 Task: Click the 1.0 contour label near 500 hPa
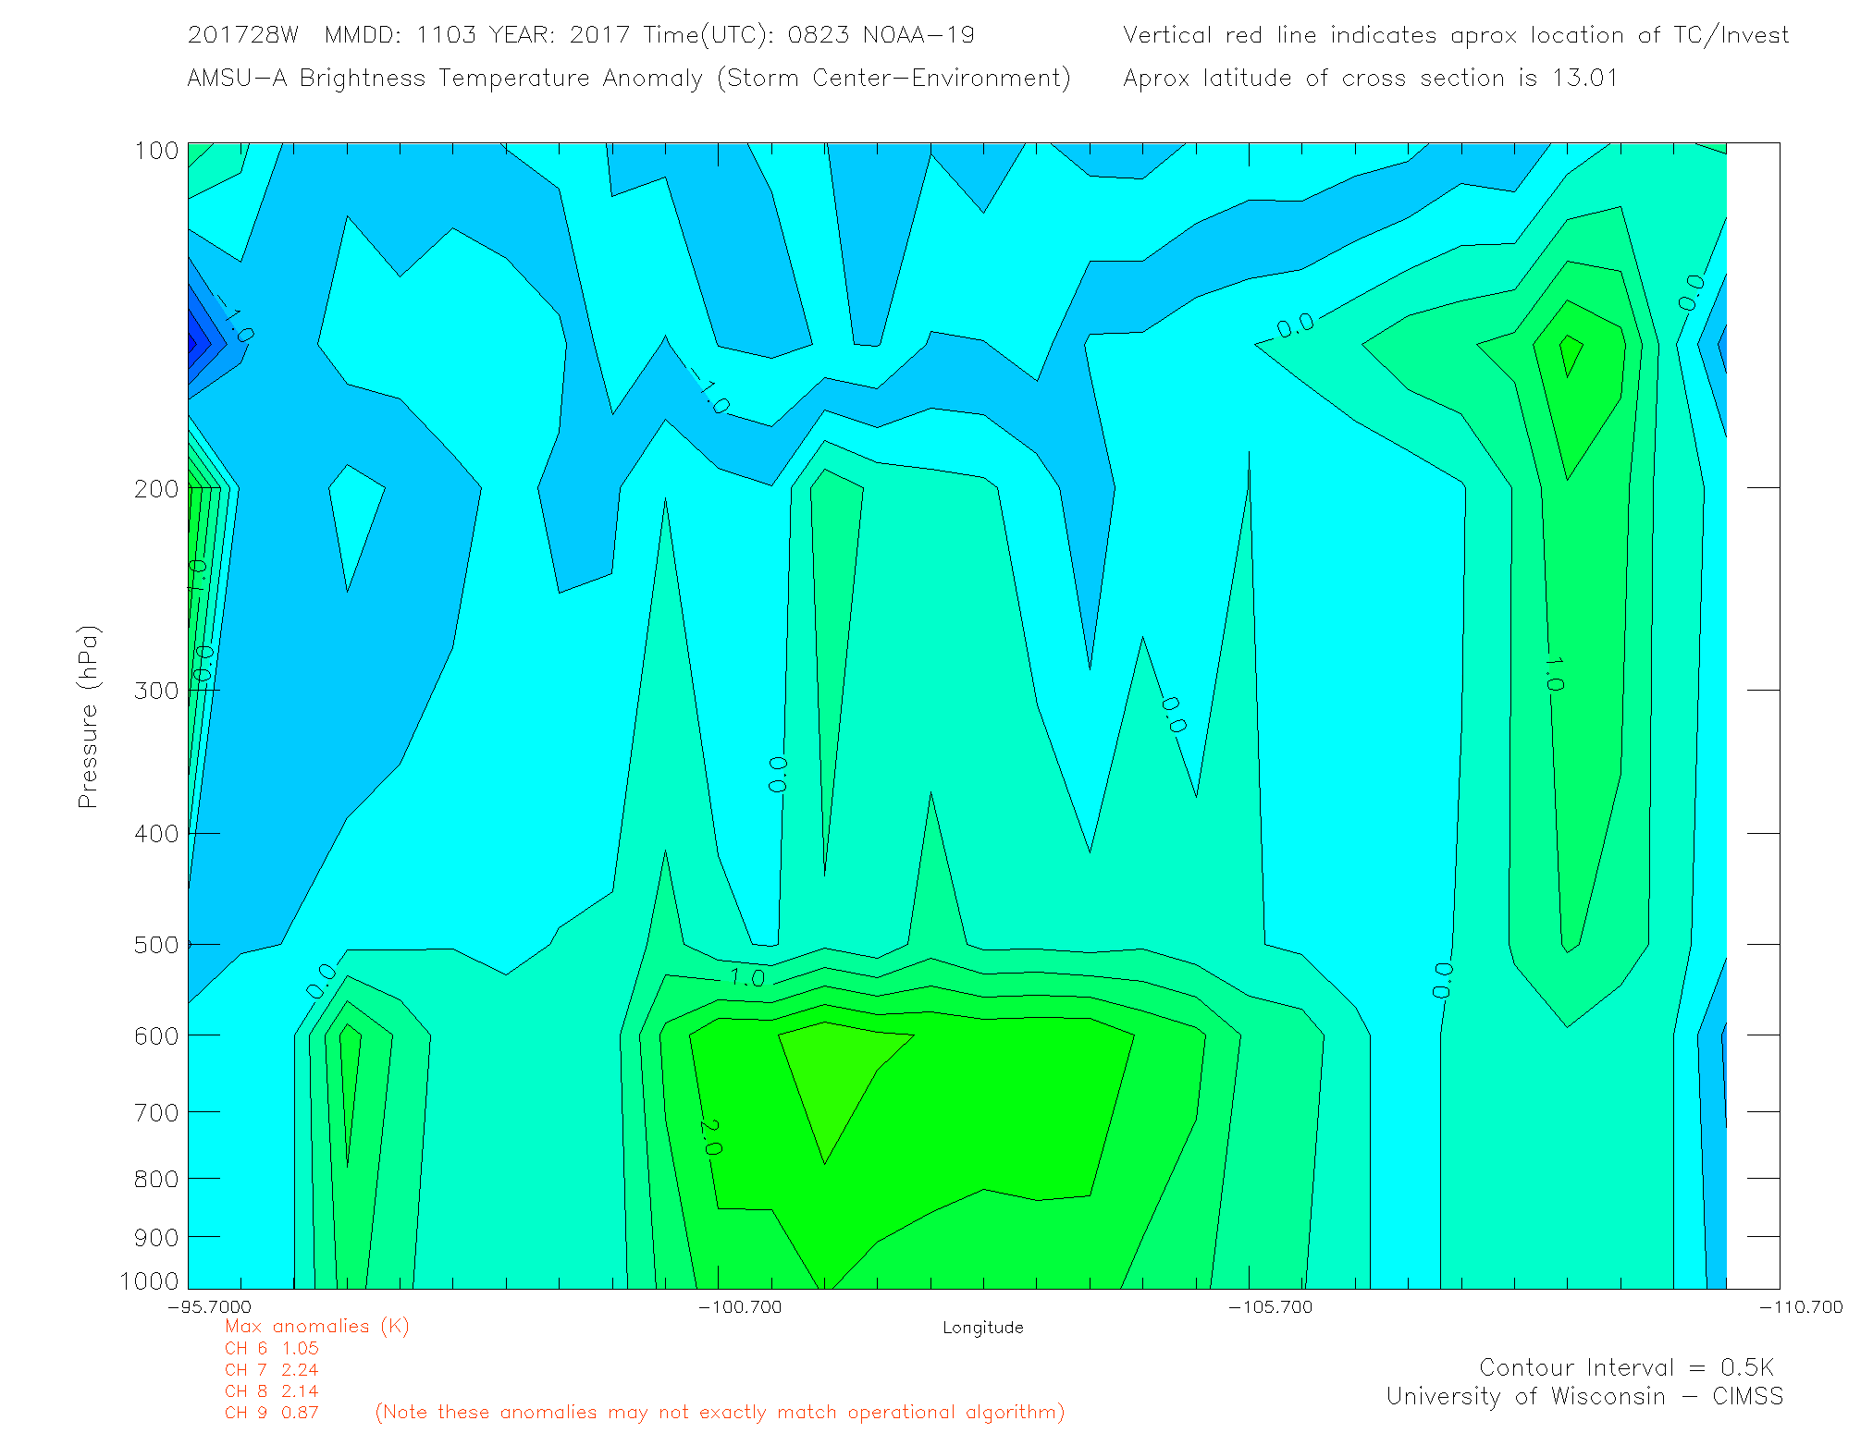point(746,977)
